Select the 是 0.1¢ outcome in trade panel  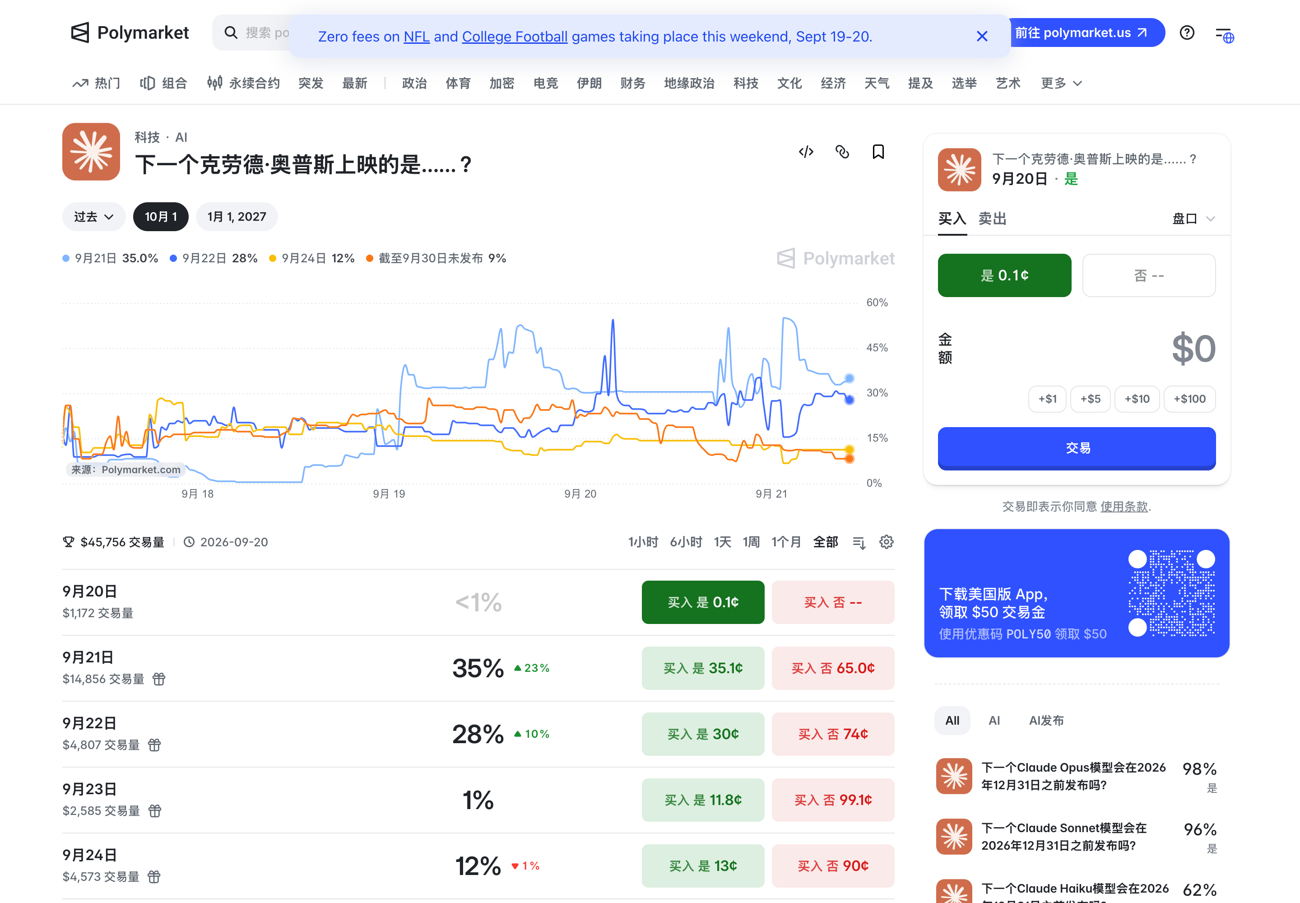pos(1005,275)
